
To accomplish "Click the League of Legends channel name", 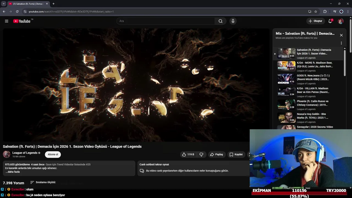I will click(x=25, y=153).
